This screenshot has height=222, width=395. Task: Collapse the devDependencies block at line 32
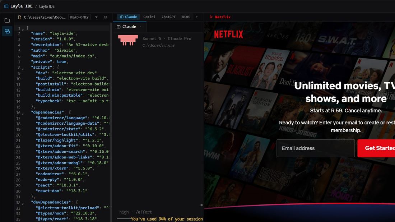click(x=23, y=204)
